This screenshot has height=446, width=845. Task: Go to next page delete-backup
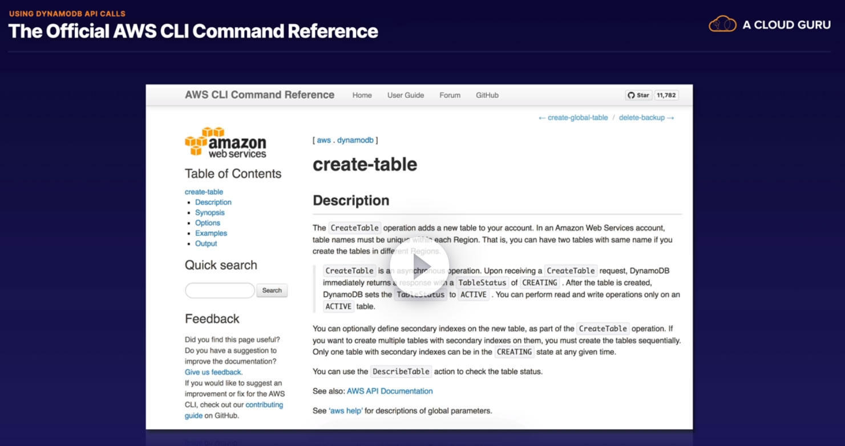(x=646, y=117)
